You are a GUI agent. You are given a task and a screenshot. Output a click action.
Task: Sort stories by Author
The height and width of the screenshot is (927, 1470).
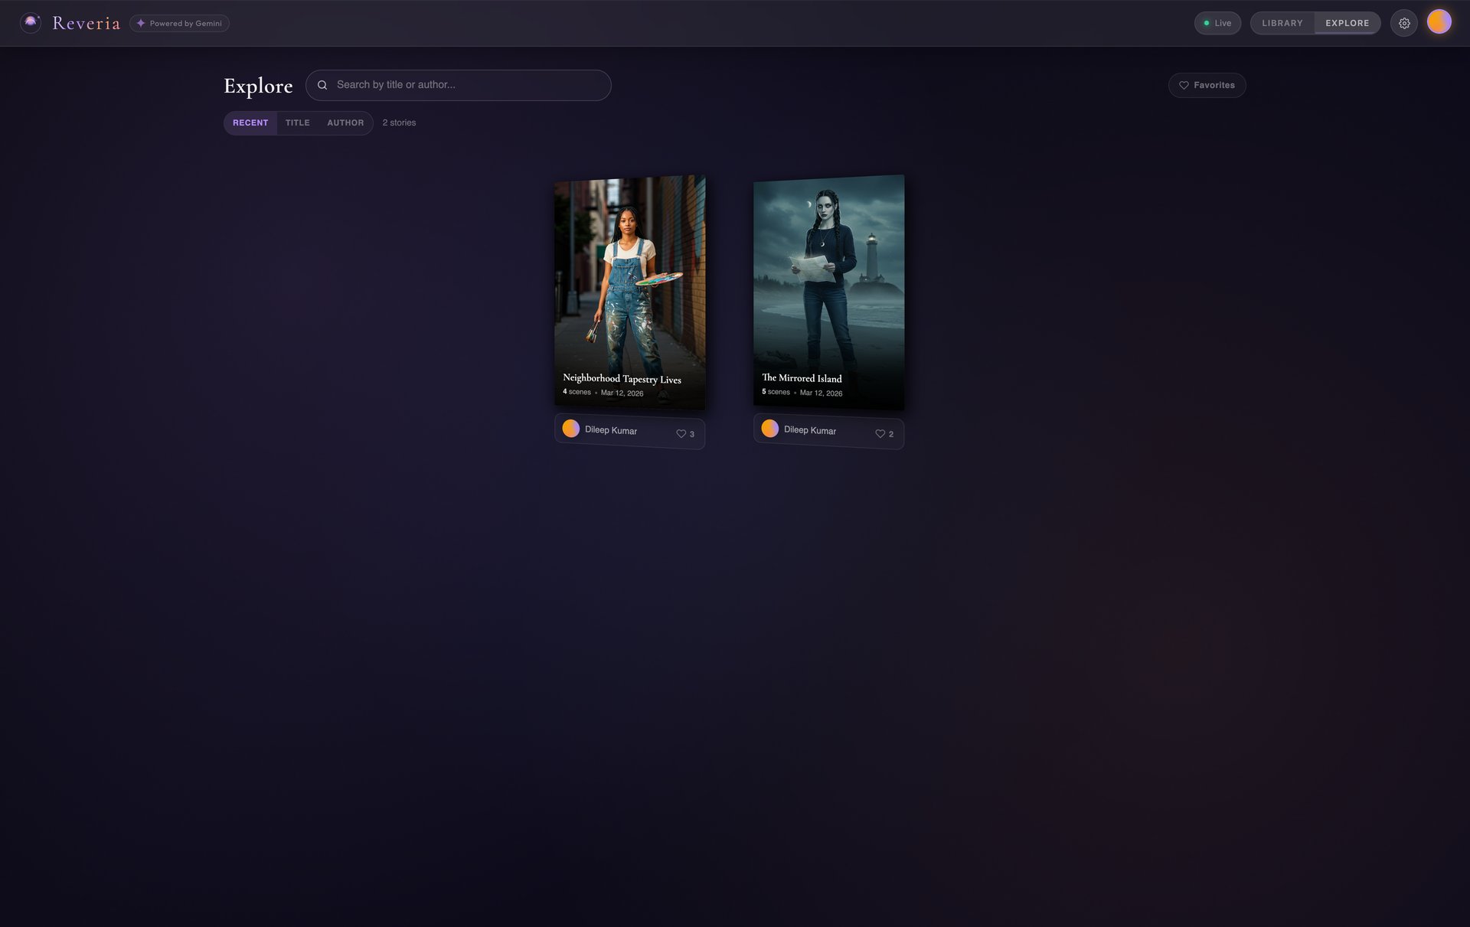tap(345, 122)
